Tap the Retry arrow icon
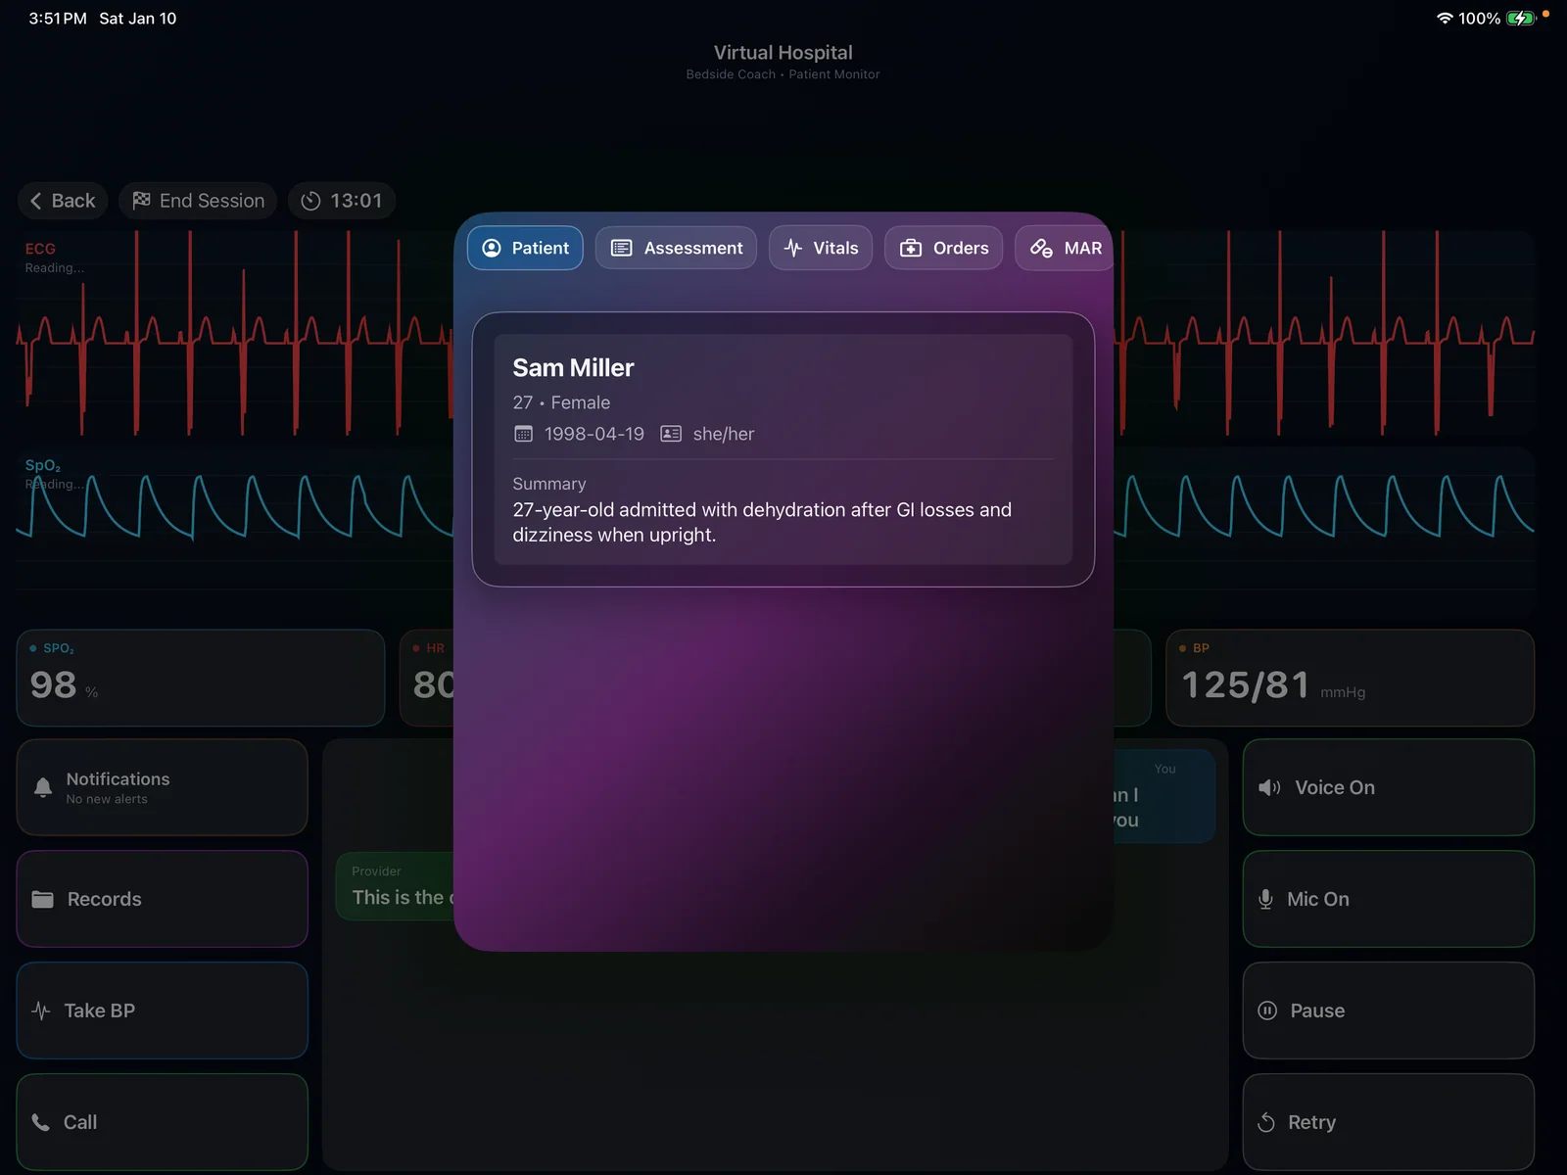The width and height of the screenshot is (1567, 1175). coord(1266,1122)
